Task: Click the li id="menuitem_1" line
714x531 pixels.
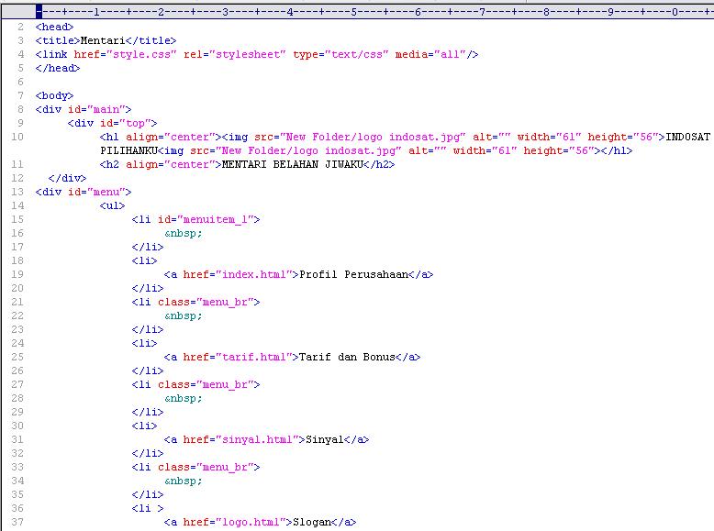Action: click(x=195, y=219)
